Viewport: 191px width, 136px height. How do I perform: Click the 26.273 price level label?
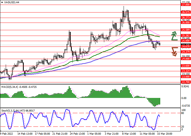pos(186,18)
